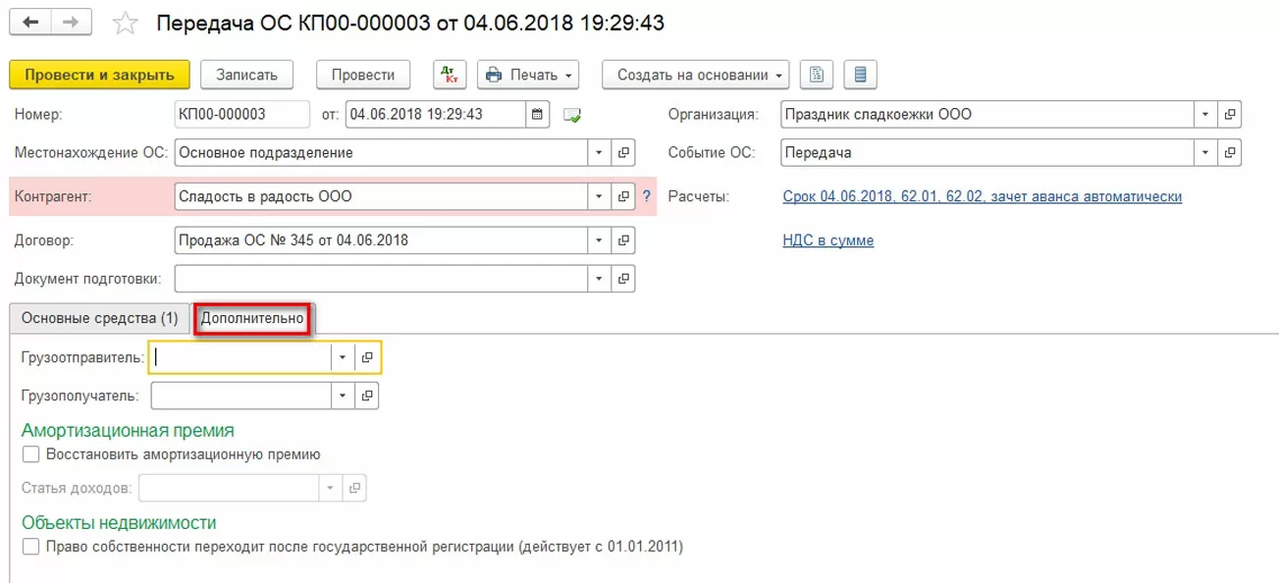The image size is (1279, 583).
Task: Open calendar picker for document date
Action: [537, 115]
